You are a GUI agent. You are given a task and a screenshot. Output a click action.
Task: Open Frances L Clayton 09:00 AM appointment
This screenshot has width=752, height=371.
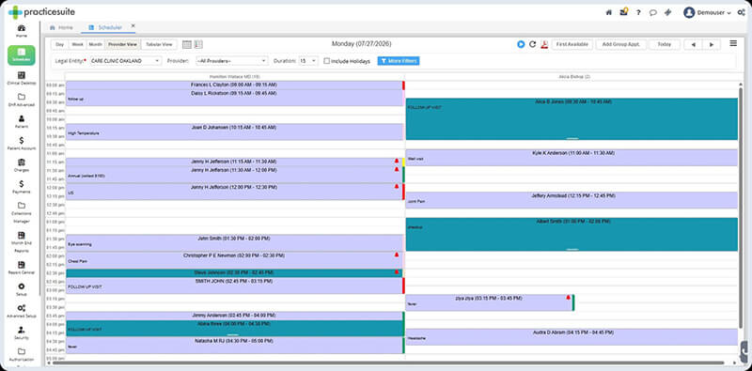click(x=234, y=85)
